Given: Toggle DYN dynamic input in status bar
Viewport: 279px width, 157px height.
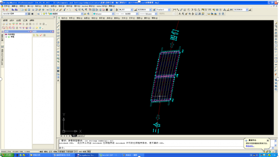Looking at the screenshot, I should pos(80,151).
